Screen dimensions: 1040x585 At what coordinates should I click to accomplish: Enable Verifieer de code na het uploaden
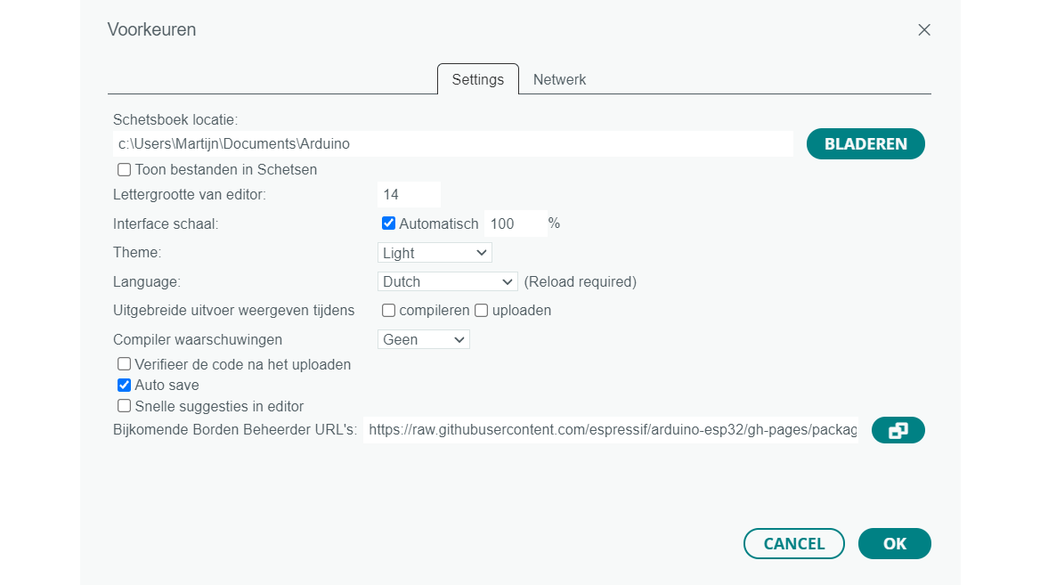(125, 364)
